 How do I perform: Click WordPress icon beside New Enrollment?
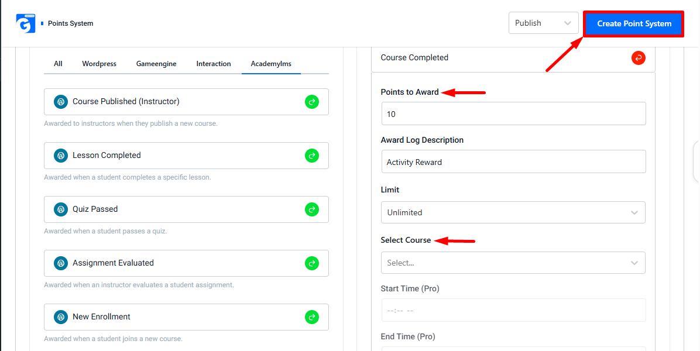point(60,317)
